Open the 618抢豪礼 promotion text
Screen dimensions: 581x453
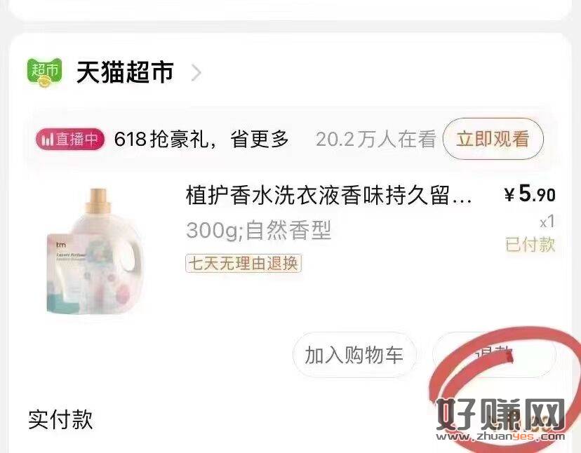pyautogui.click(x=201, y=140)
